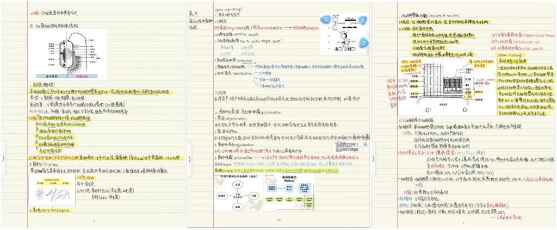
Task: Click the first page number at bottom
Action: [94, 221]
